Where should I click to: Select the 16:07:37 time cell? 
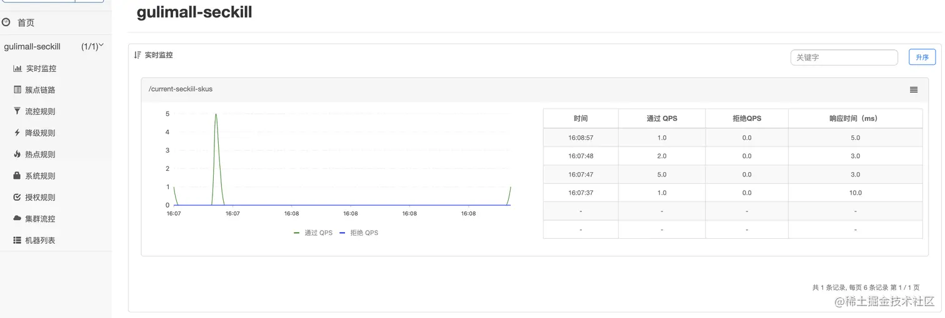(581, 193)
